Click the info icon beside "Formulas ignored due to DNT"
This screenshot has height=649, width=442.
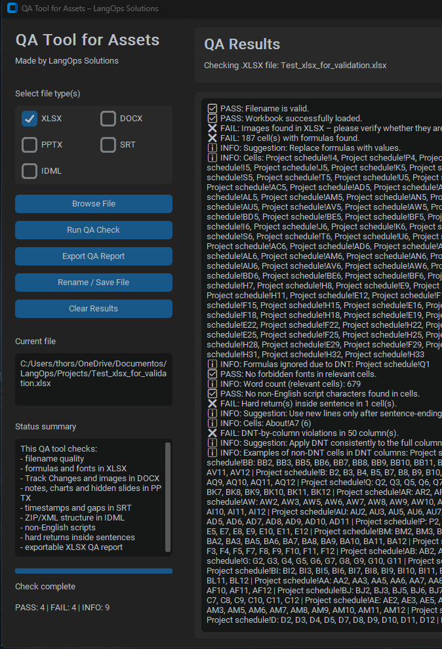pos(212,364)
